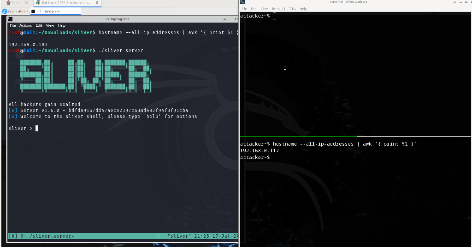The image size is (472, 247).
Task: Minimize the c2-inprogress window
Action: (230, 19)
